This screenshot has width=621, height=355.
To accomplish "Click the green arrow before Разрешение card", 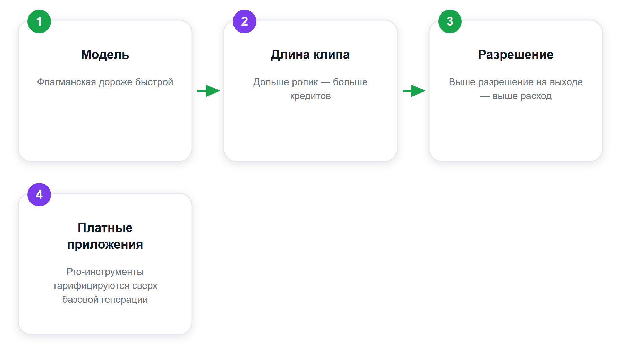I will 414,91.
